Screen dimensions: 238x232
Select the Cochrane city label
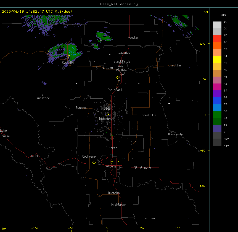(x=89, y=157)
